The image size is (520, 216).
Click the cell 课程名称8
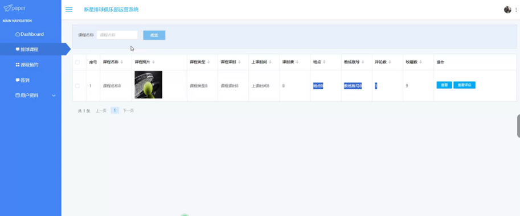[x=112, y=86]
